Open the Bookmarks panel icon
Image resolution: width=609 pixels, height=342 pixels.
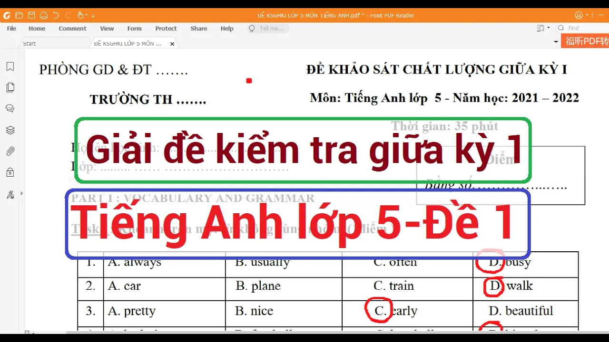(x=10, y=66)
